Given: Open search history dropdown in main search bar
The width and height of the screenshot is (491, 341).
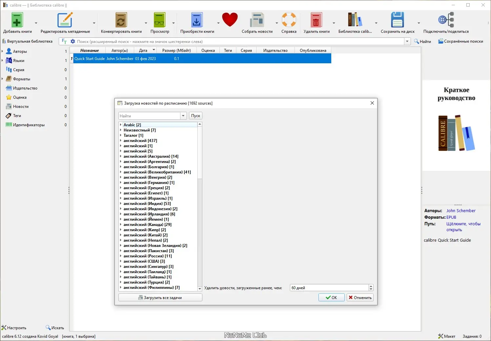Looking at the screenshot, I should pyautogui.click(x=407, y=41).
